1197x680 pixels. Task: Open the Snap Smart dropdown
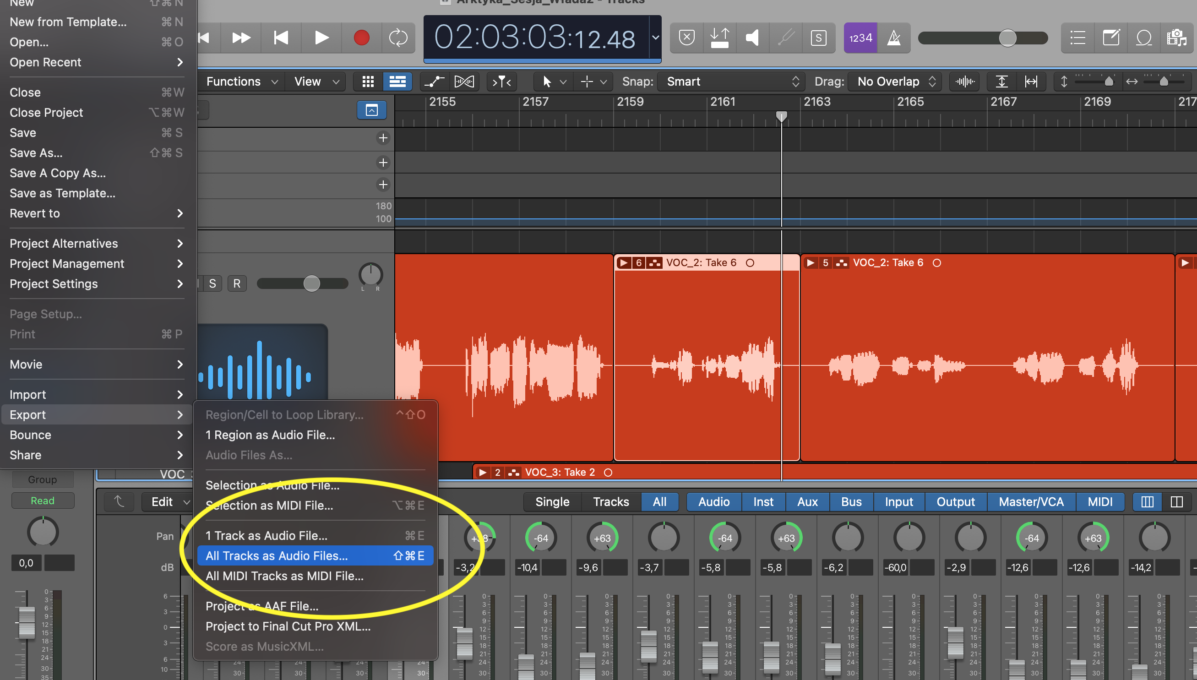point(731,81)
